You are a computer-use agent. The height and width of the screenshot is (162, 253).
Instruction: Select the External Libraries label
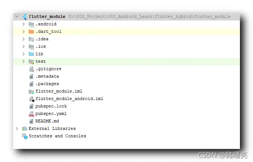click(x=52, y=128)
